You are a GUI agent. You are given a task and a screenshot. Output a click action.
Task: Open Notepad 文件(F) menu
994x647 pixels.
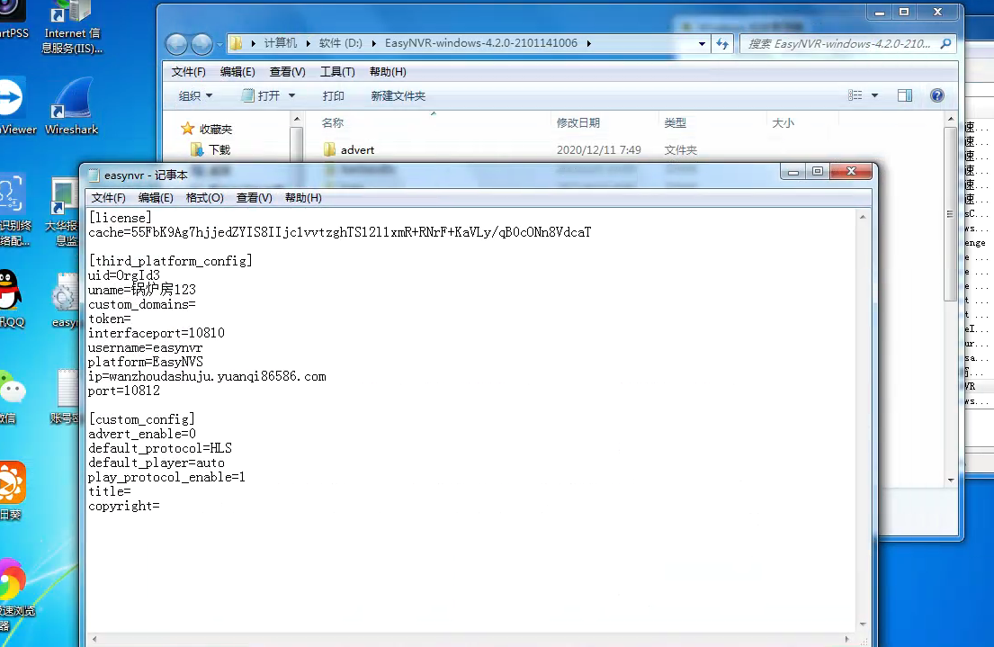coord(109,198)
